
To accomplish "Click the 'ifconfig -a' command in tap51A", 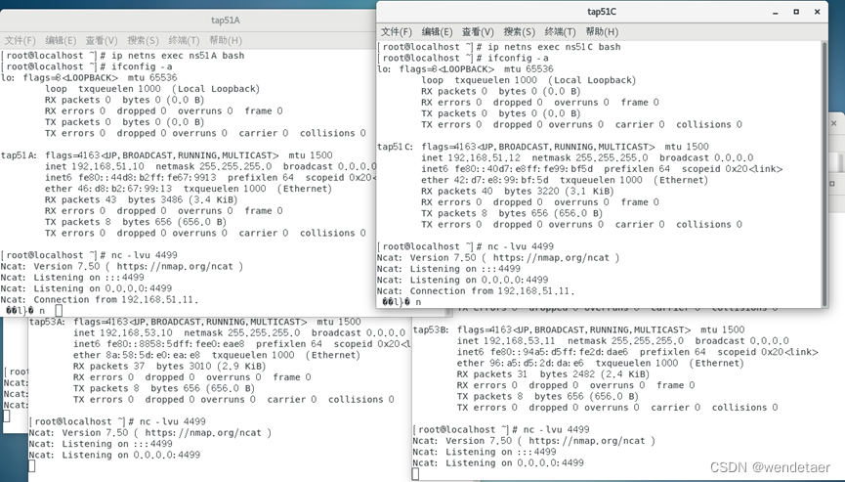I will coord(142,66).
